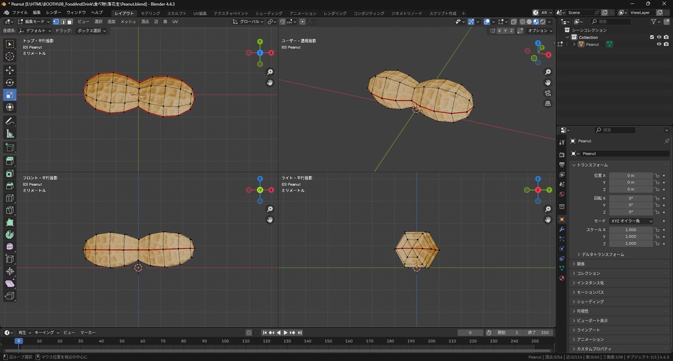The image size is (673, 361).
Task: Click the camera view icon in perspective viewport
Action: click(x=548, y=93)
